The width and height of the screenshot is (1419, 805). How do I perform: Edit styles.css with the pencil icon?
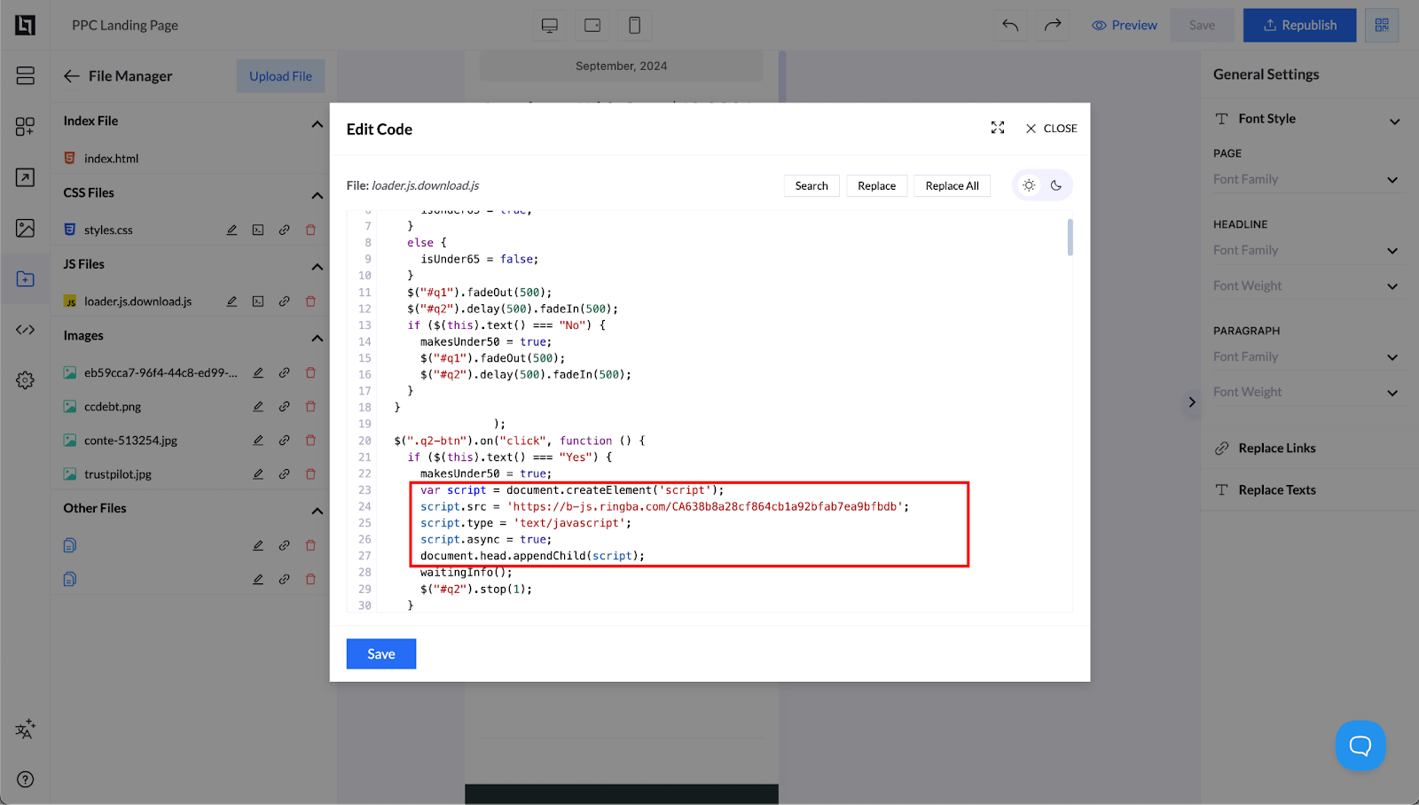(x=231, y=230)
